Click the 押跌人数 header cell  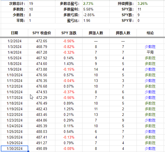point(123,33)
